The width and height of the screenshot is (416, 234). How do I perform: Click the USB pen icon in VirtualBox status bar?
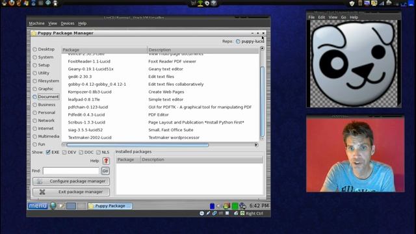click(208, 213)
